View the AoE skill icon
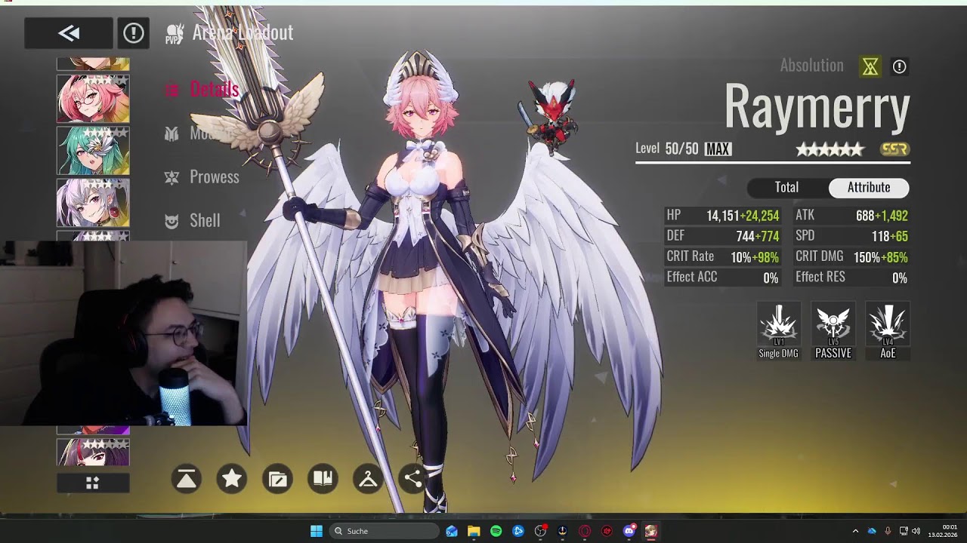 coord(888,330)
